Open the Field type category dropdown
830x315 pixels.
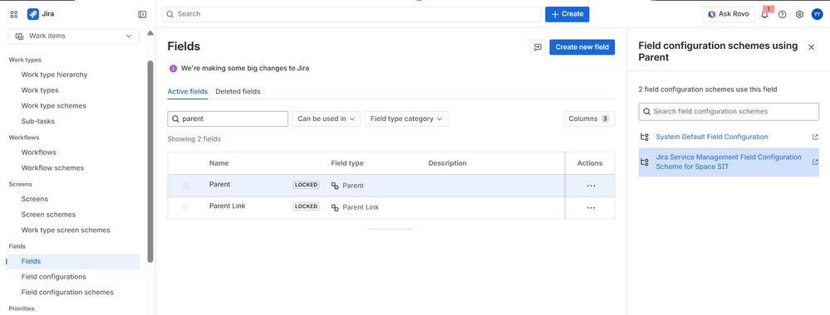tap(406, 119)
